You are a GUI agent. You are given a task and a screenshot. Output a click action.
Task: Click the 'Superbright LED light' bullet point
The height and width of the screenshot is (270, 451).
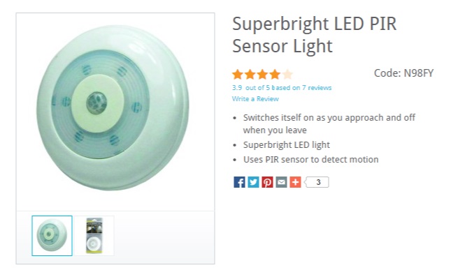point(287,144)
